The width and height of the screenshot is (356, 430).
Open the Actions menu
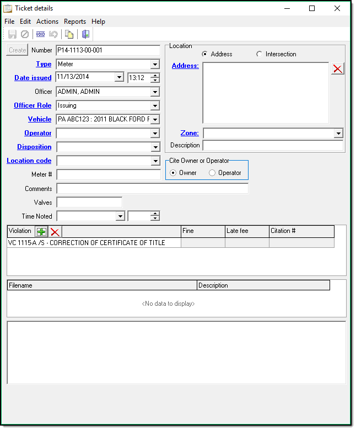point(47,22)
